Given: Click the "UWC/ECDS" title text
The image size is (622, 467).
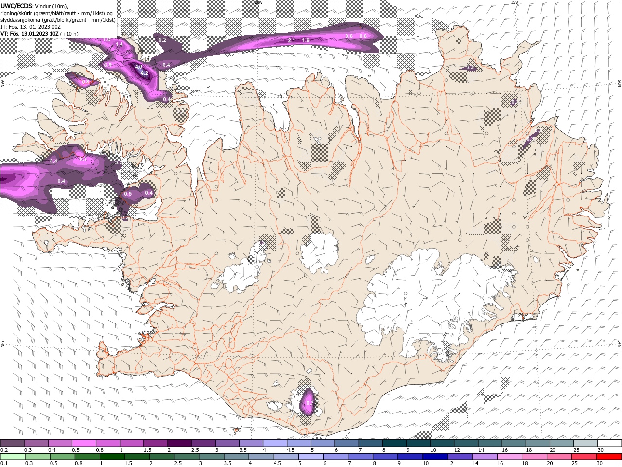Looking at the screenshot, I should [x=17, y=6].
